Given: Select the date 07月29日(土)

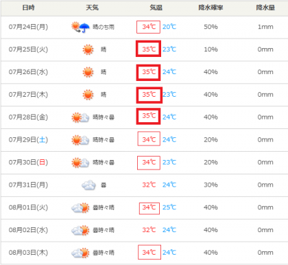Looking at the screenshot, I should click(x=28, y=140).
